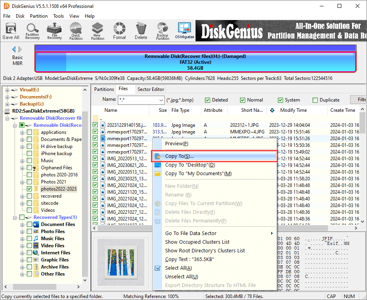Uncheck file 20231229140158.j... checkbox

[95, 125]
